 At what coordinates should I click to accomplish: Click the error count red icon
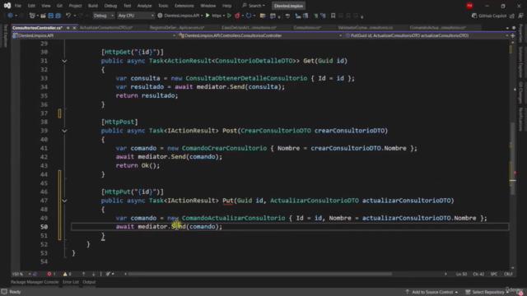pos(49,274)
